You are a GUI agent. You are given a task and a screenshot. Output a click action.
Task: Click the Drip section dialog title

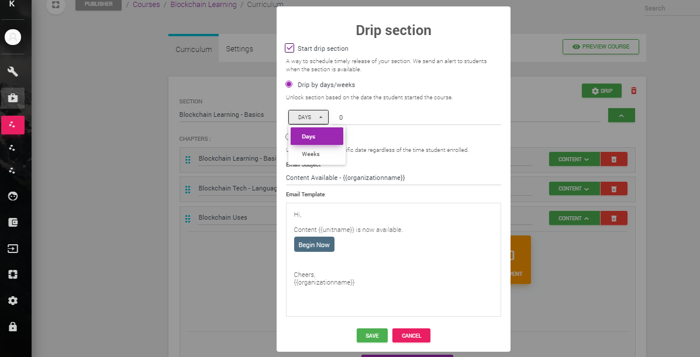pos(394,30)
